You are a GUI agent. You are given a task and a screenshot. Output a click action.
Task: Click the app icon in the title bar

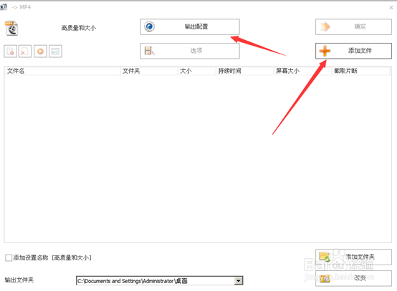tap(4, 7)
